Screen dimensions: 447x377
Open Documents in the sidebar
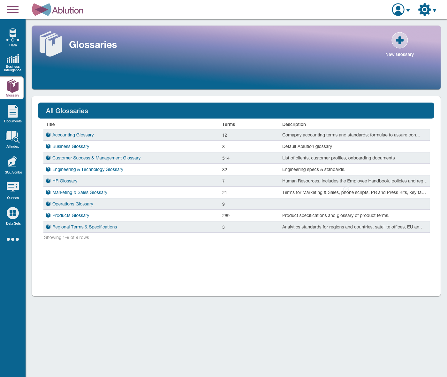click(x=13, y=114)
